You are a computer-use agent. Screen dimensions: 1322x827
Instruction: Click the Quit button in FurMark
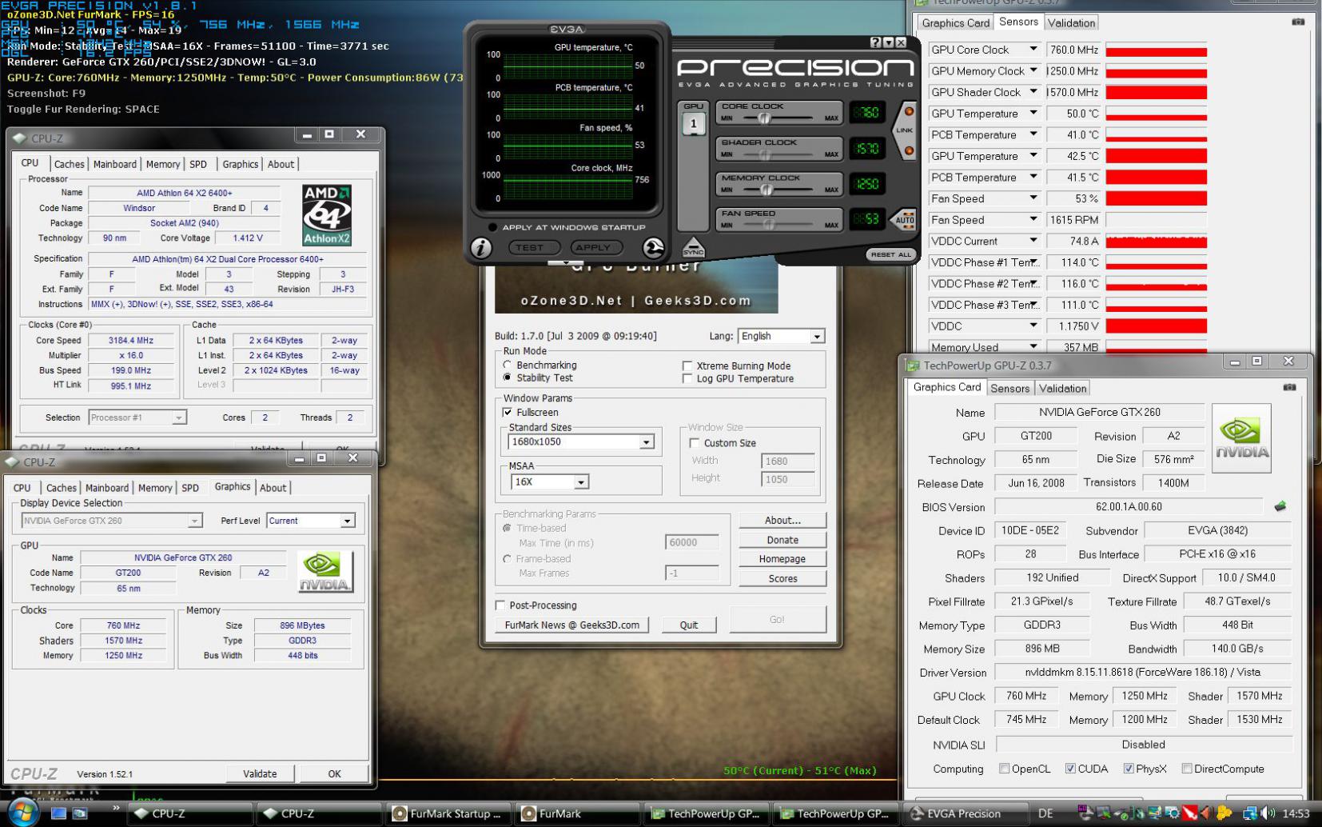pos(689,625)
